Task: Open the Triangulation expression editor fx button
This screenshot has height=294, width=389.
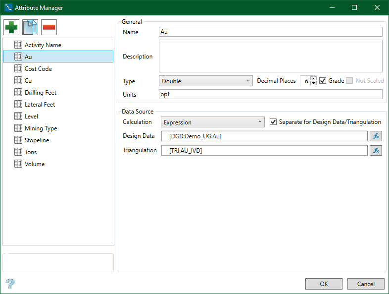Action: [376, 150]
